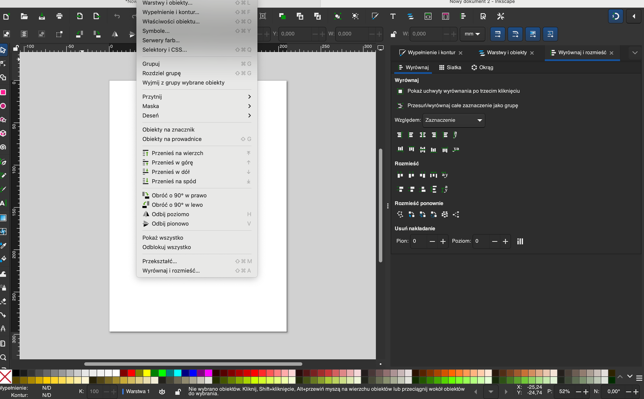This screenshot has height=399, width=644.
Task: Click Przekształć... menu item
Action: [197, 261]
